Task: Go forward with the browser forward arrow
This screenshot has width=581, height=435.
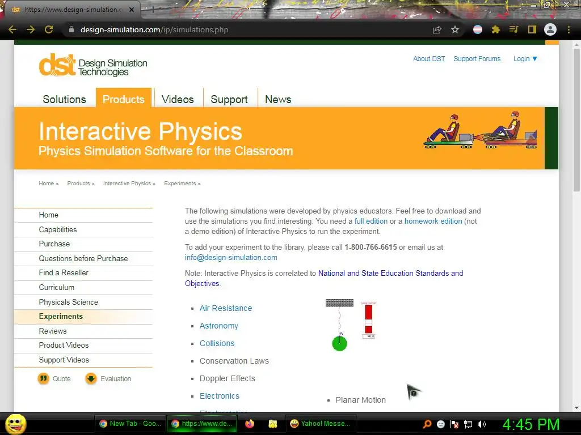Action: (x=31, y=29)
